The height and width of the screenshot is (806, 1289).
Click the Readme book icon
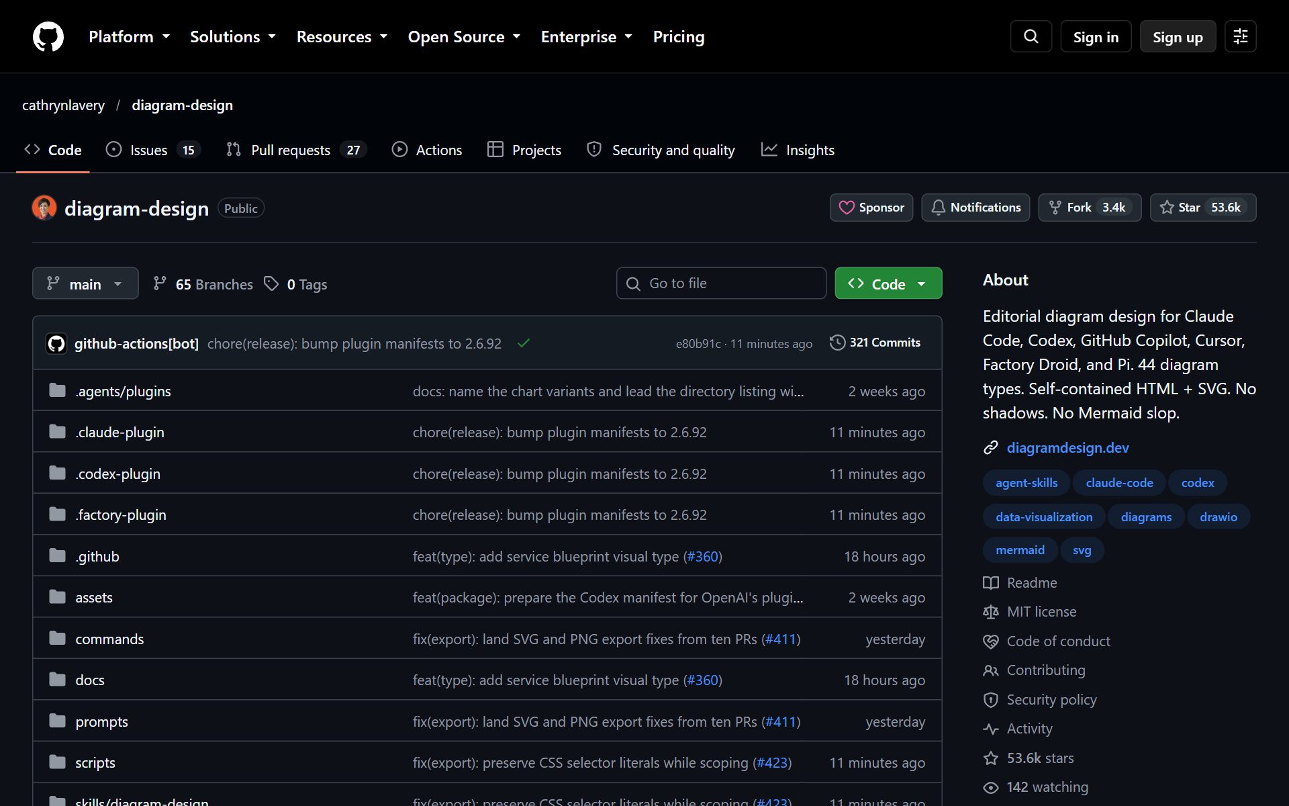pos(991,583)
